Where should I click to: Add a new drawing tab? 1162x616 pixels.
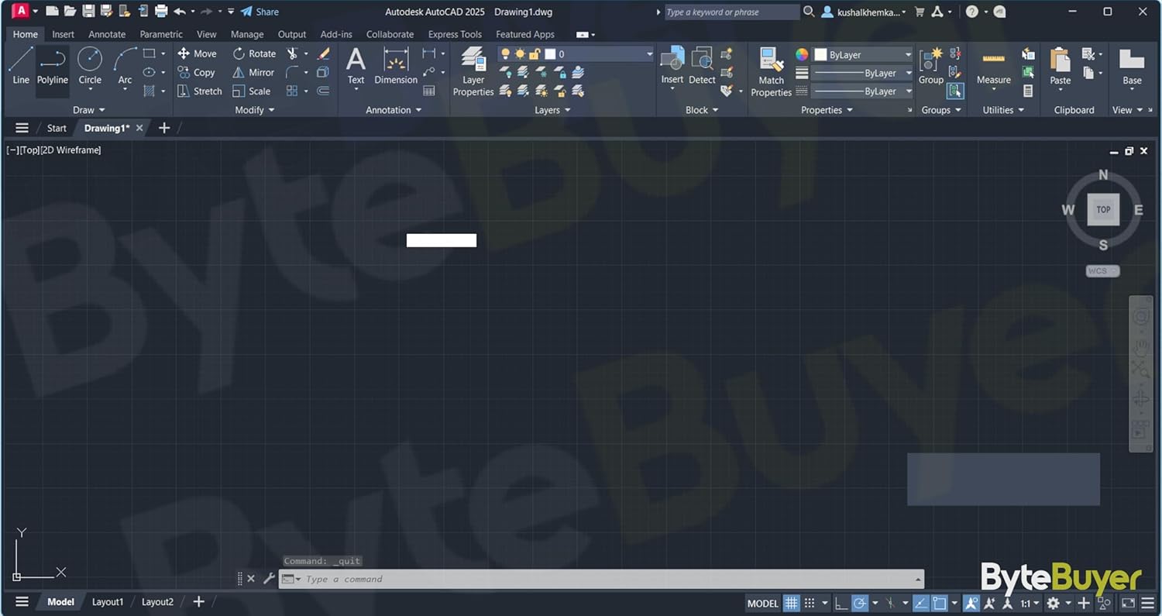[164, 128]
